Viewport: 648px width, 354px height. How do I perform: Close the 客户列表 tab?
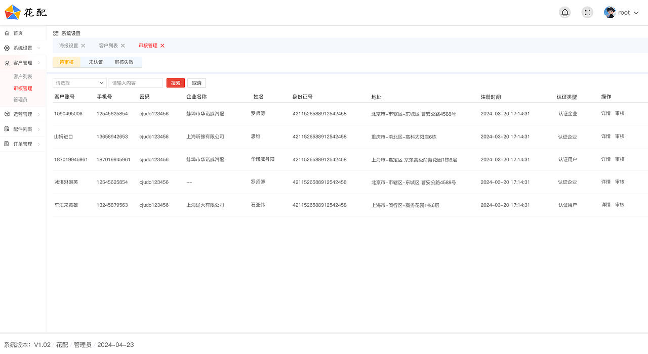[x=123, y=46]
